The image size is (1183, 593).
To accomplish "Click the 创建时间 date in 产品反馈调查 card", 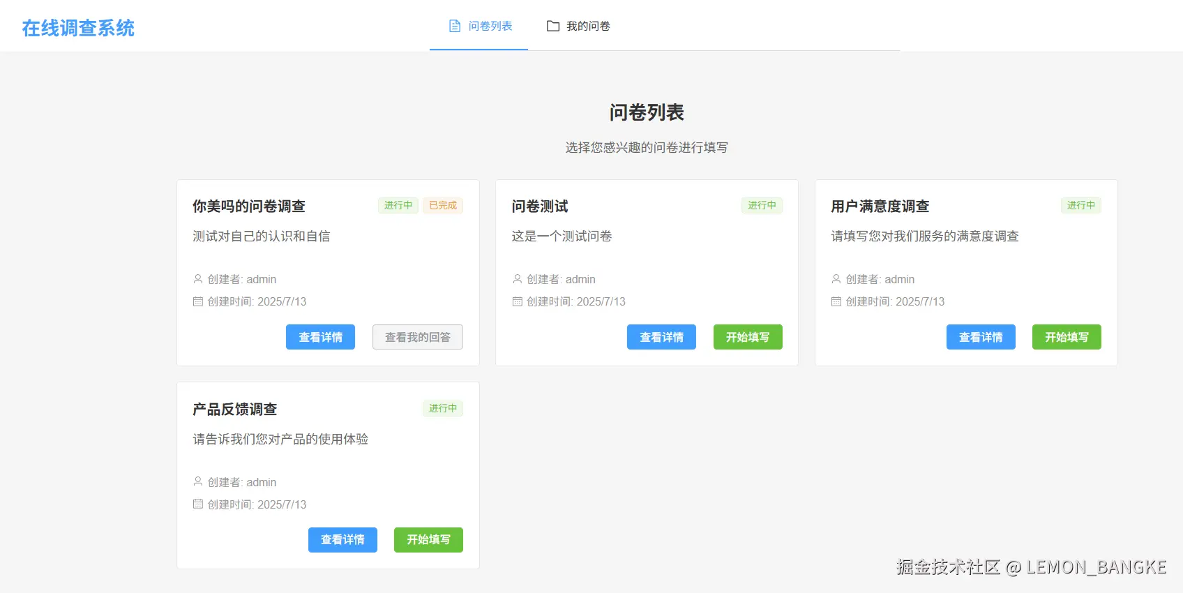I will tap(257, 504).
